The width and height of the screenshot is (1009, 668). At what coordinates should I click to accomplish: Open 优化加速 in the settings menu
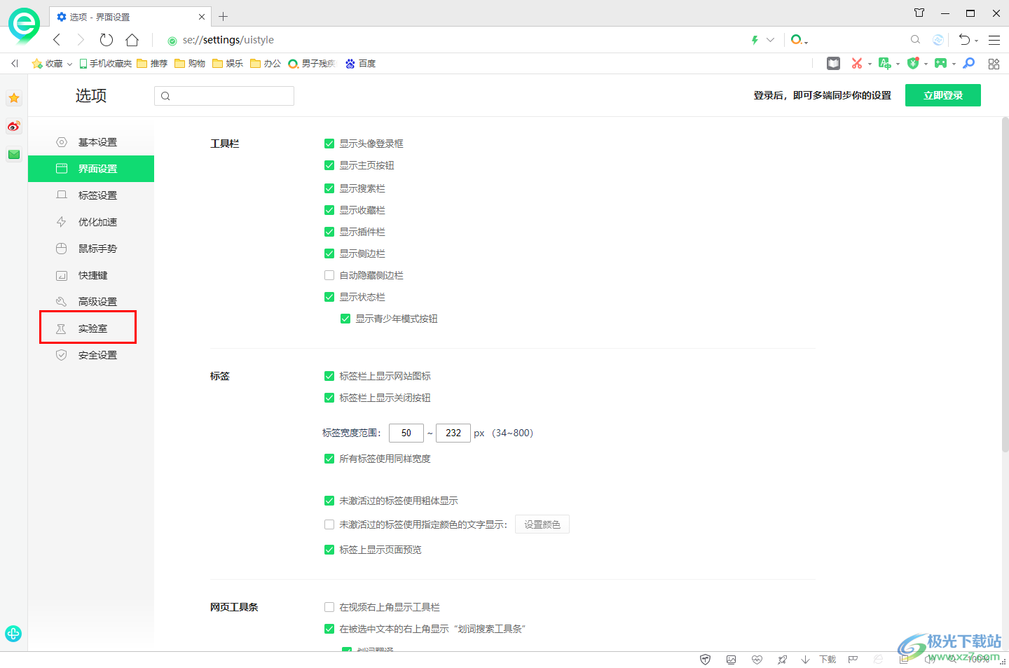tap(91, 222)
